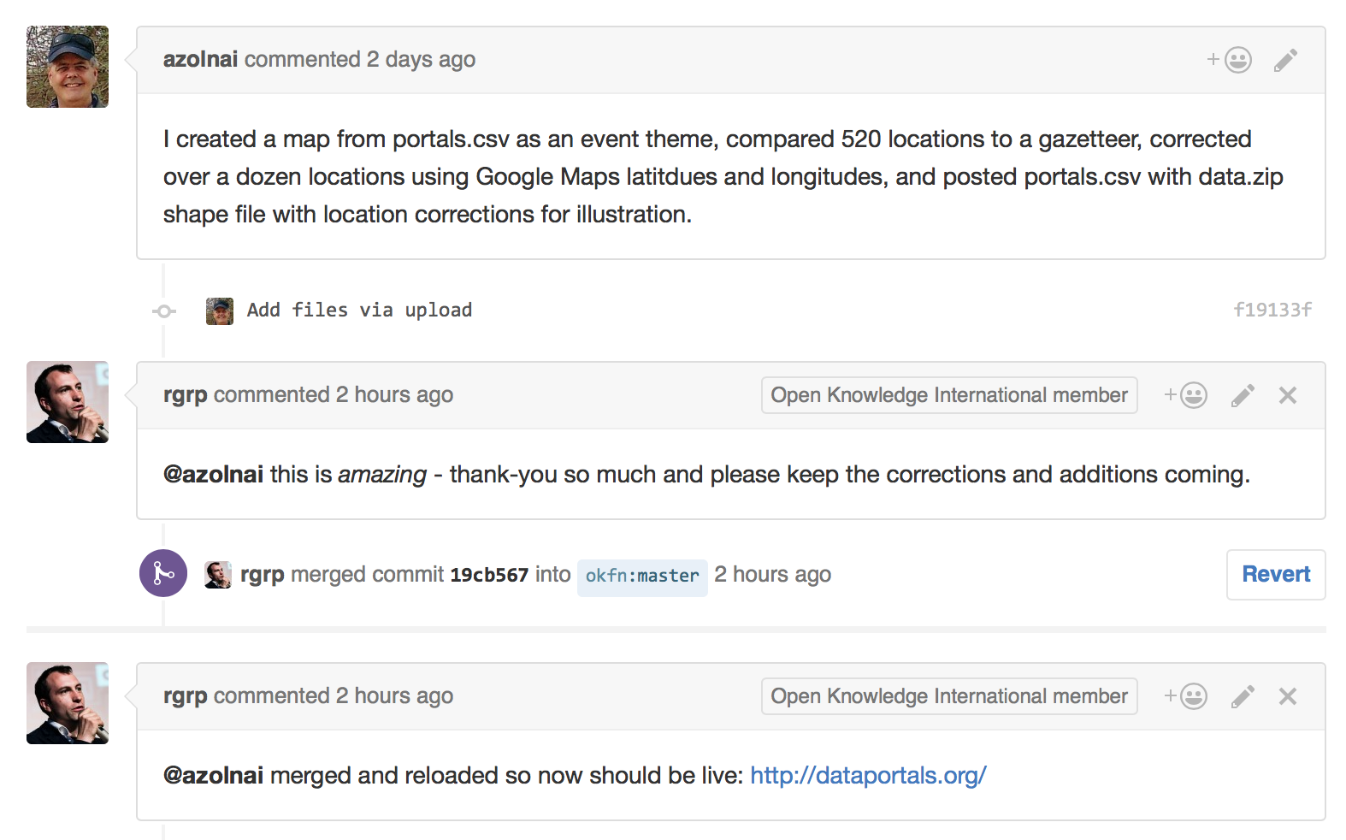Viewport: 1346px width, 840px height.
Task: Add reaction to rgrp's 'amazing' comment
Action: [1185, 395]
